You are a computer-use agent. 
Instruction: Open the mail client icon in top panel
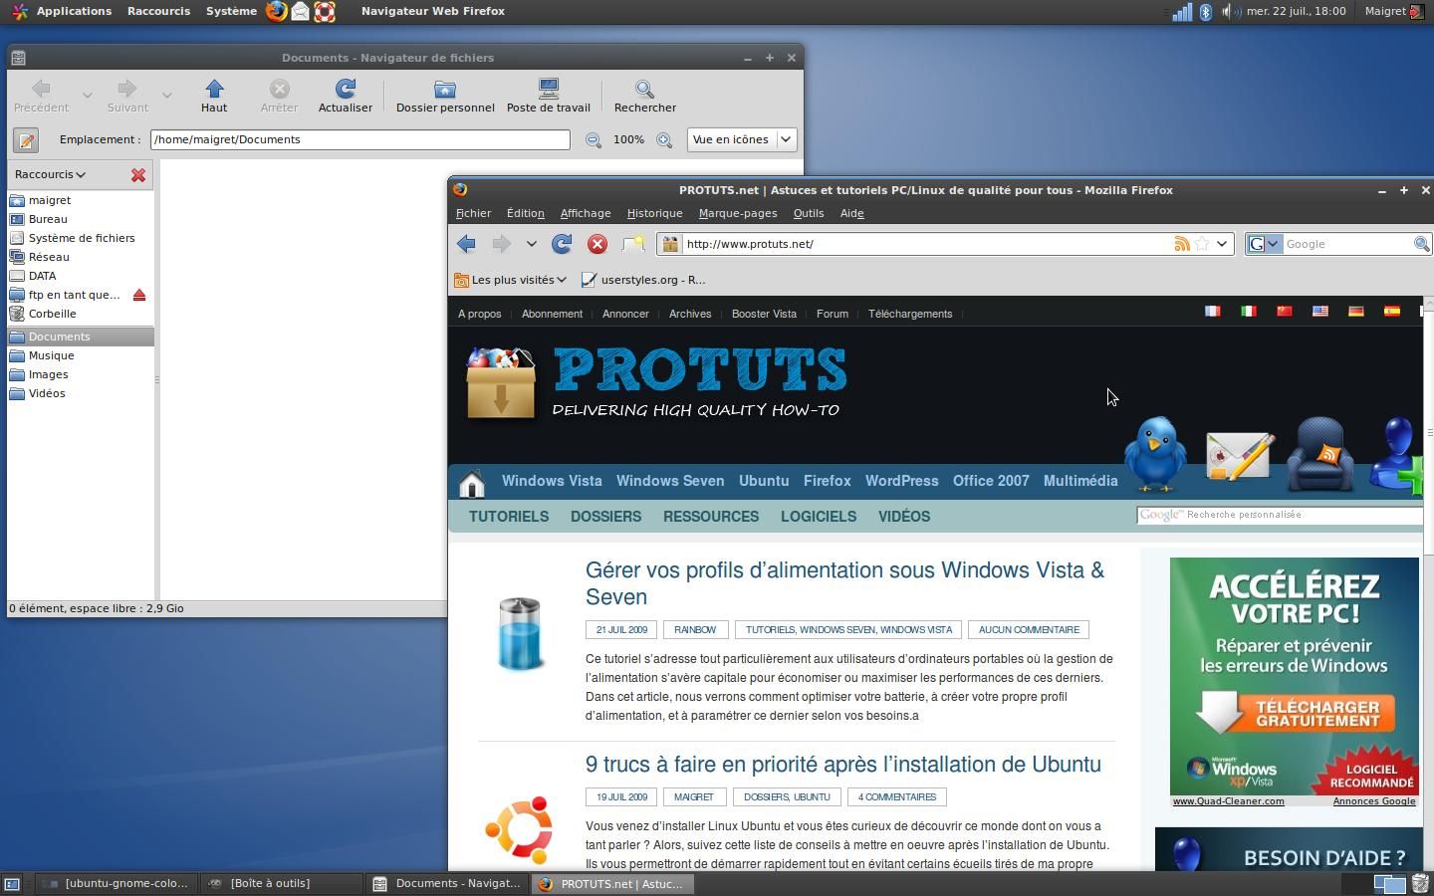pos(300,11)
